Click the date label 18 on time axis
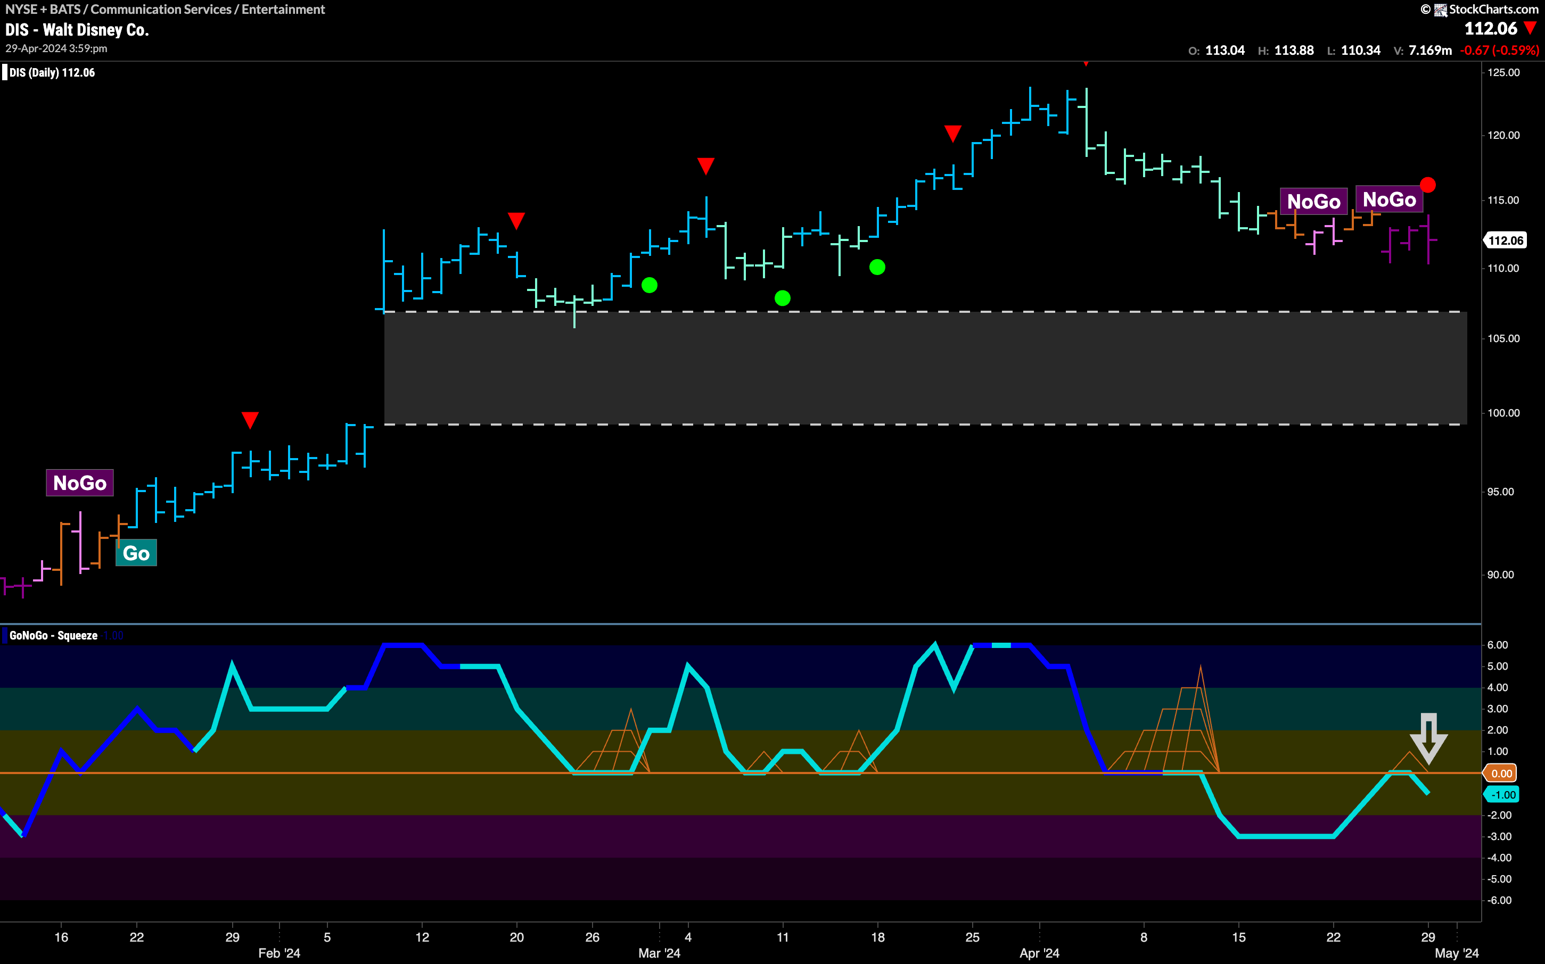1545x964 pixels. (x=878, y=937)
